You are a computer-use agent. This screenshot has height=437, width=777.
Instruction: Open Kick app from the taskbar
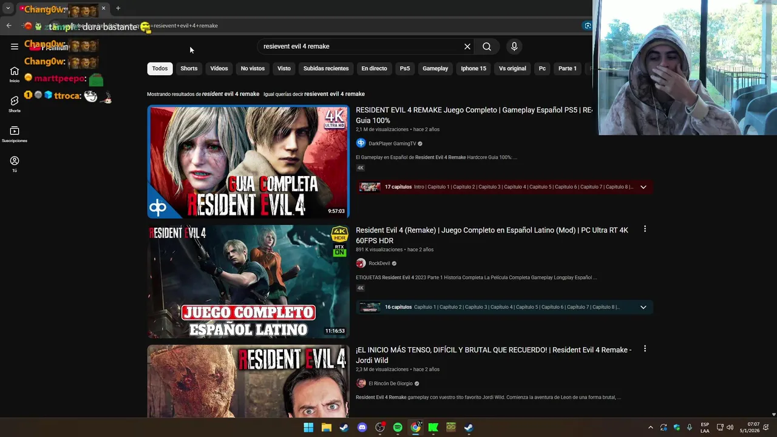(x=433, y=427)
